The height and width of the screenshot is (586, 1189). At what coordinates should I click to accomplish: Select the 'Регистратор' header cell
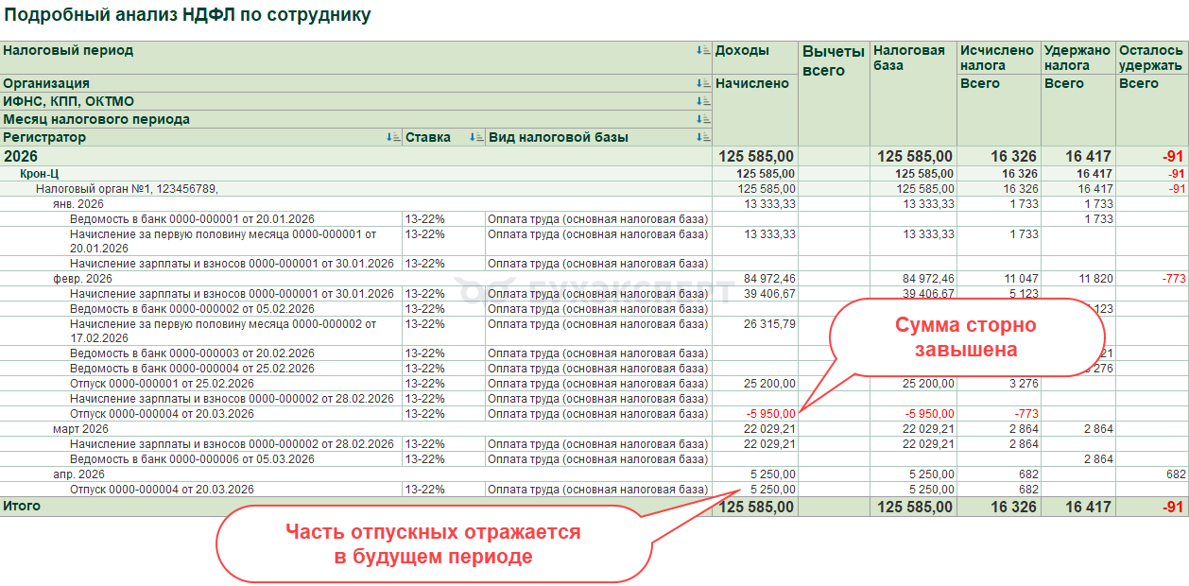pos(201,137)
